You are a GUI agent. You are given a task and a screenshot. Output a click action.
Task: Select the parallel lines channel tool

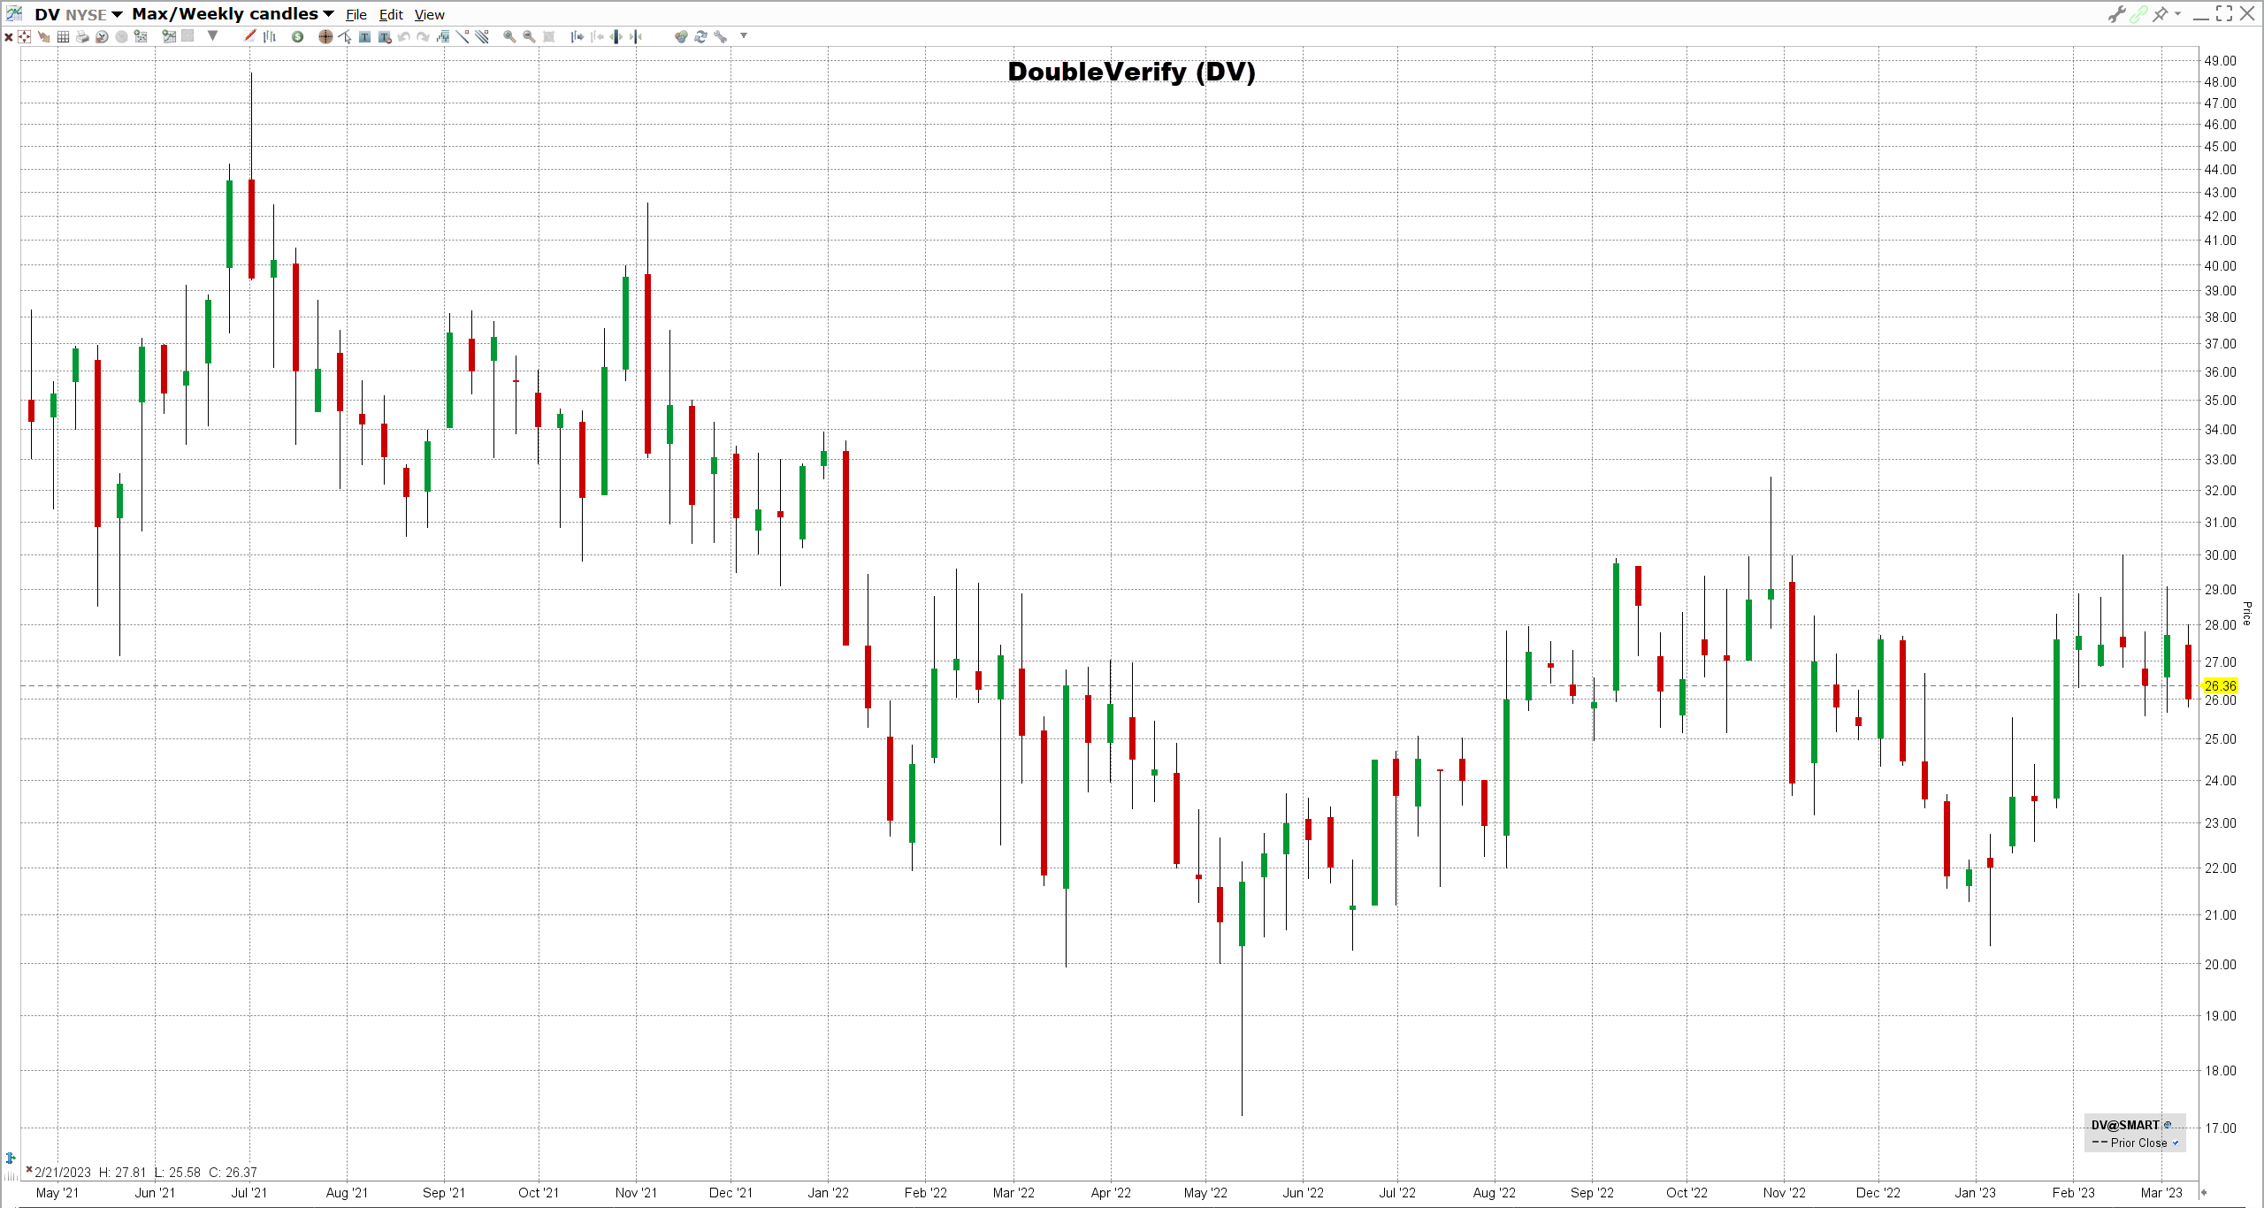[x=482, y=36]
